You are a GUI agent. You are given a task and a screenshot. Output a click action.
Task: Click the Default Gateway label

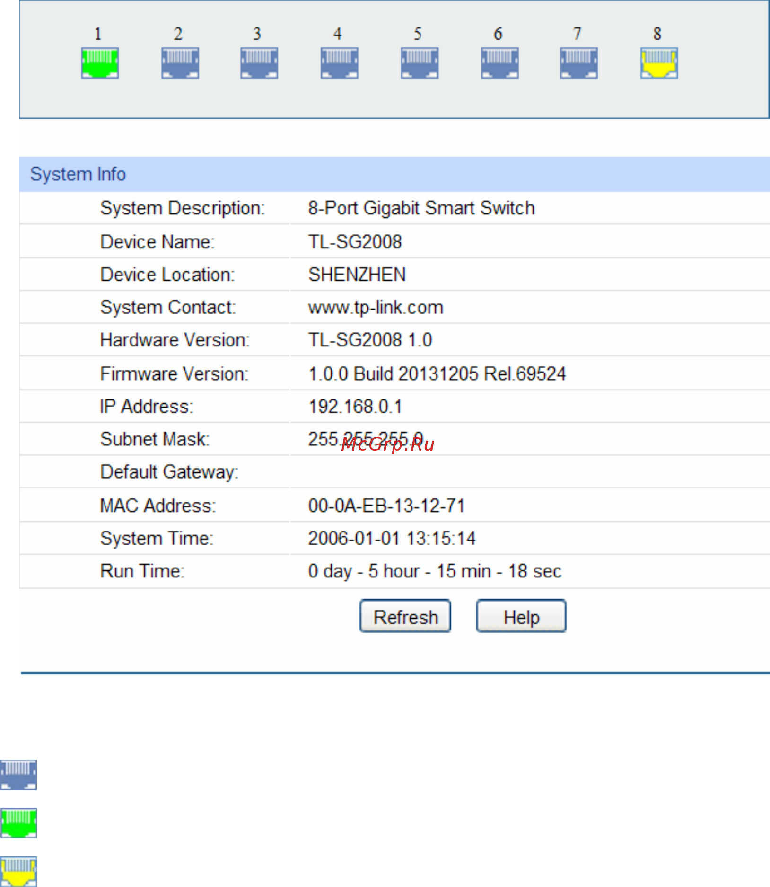pos(169,472)
